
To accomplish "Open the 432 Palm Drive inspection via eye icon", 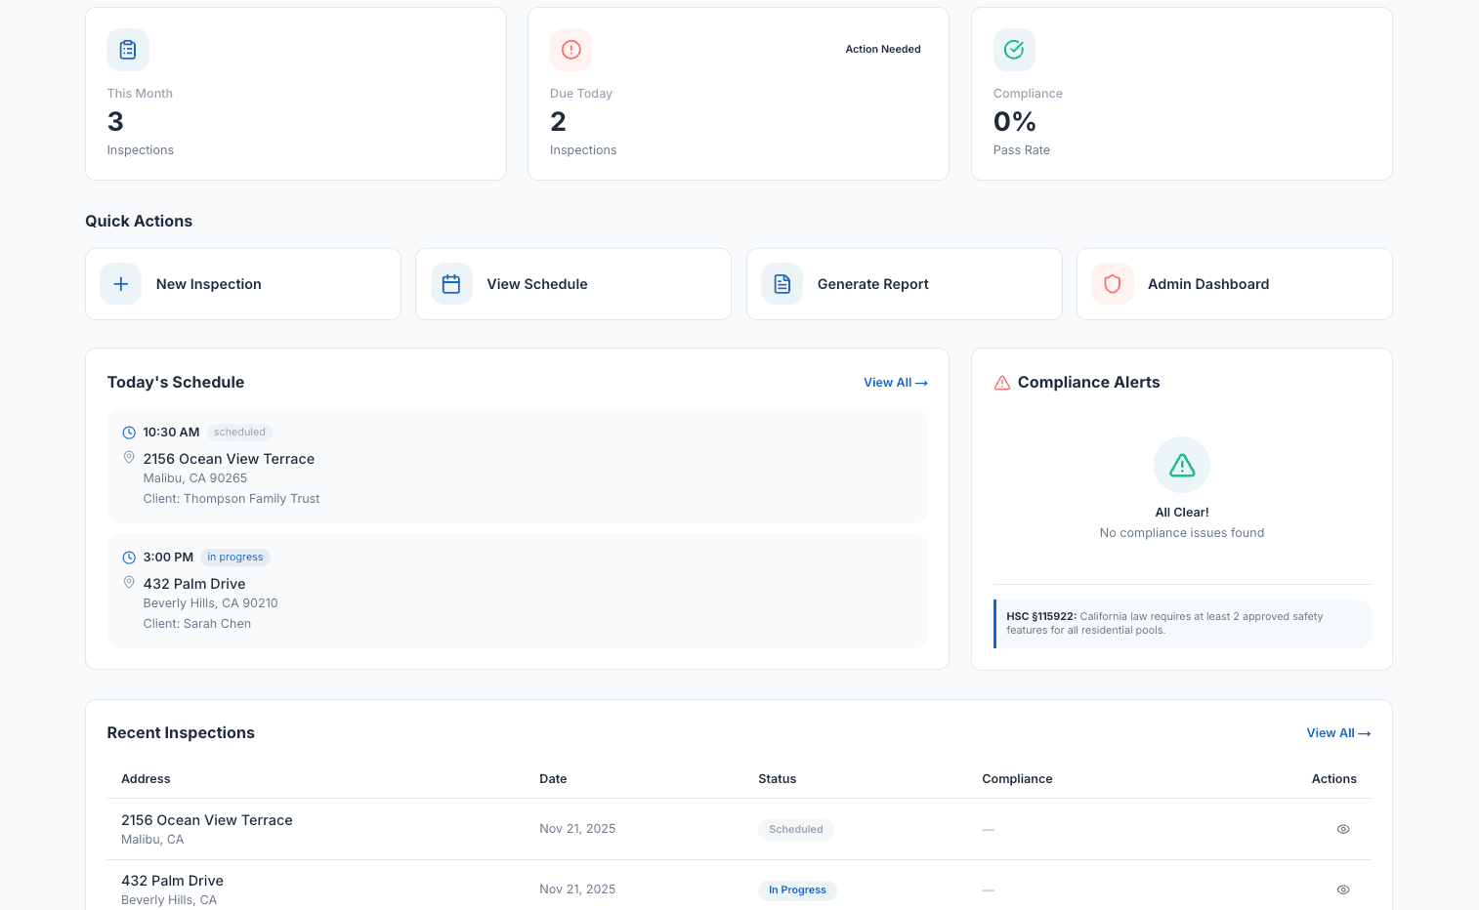I will [1342, 889].
